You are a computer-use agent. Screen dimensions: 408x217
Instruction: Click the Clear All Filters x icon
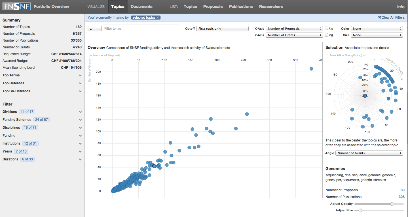pyautogui.click(x=380, y=18)
